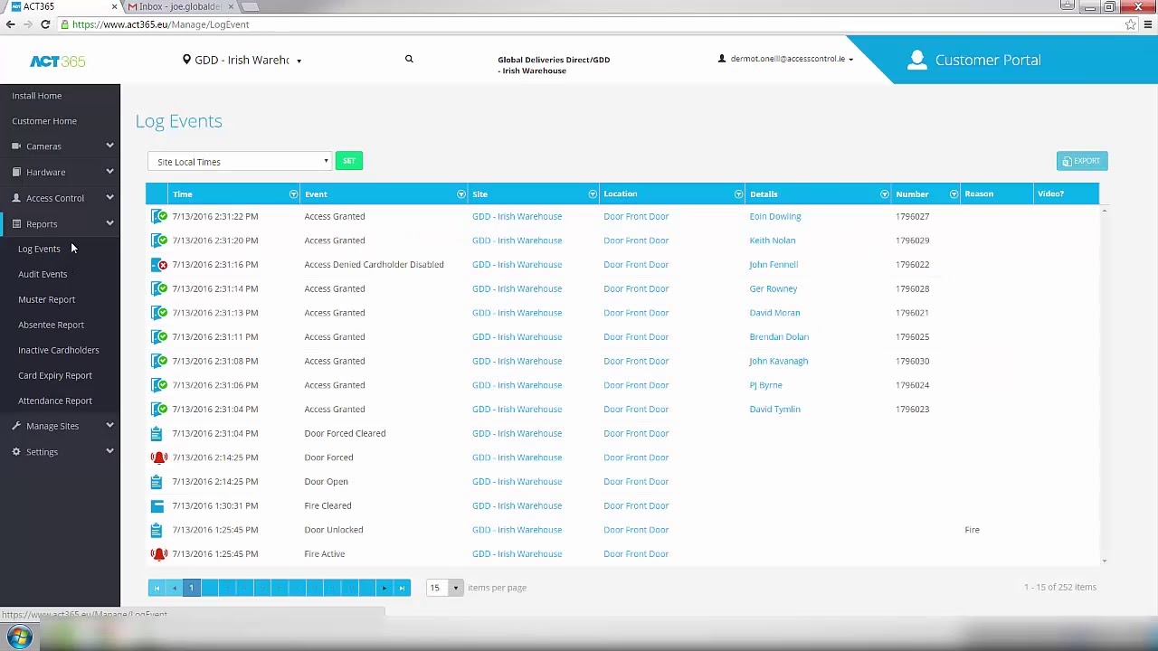
Task: Open Inactive Cardholders report
Action: point(59,350)
